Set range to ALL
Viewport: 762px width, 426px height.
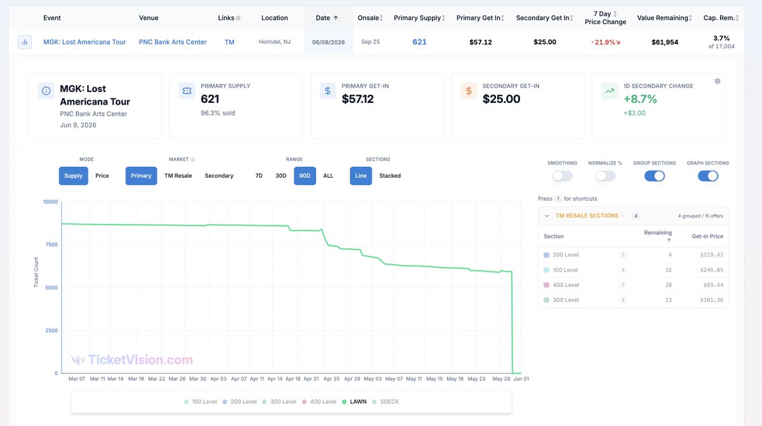click(328, 176)
